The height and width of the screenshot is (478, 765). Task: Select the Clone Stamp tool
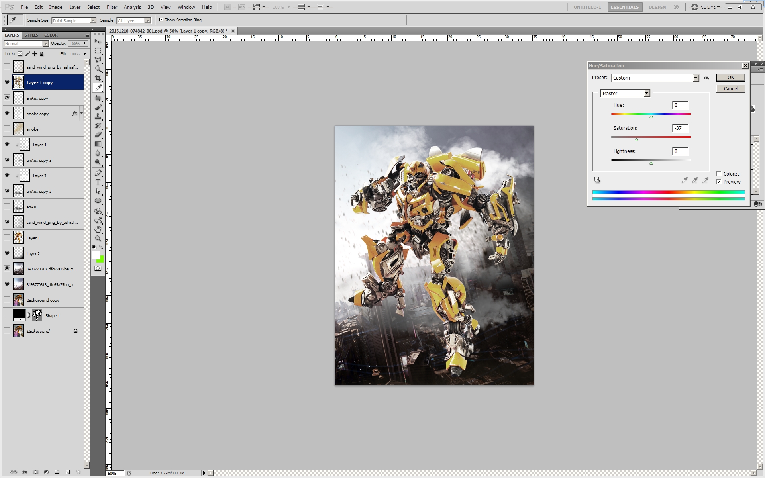click(98, 116)
